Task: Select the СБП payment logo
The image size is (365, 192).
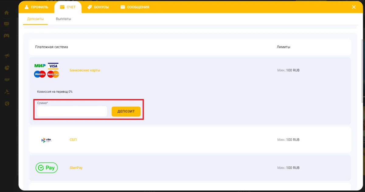Action: [47, 140]
